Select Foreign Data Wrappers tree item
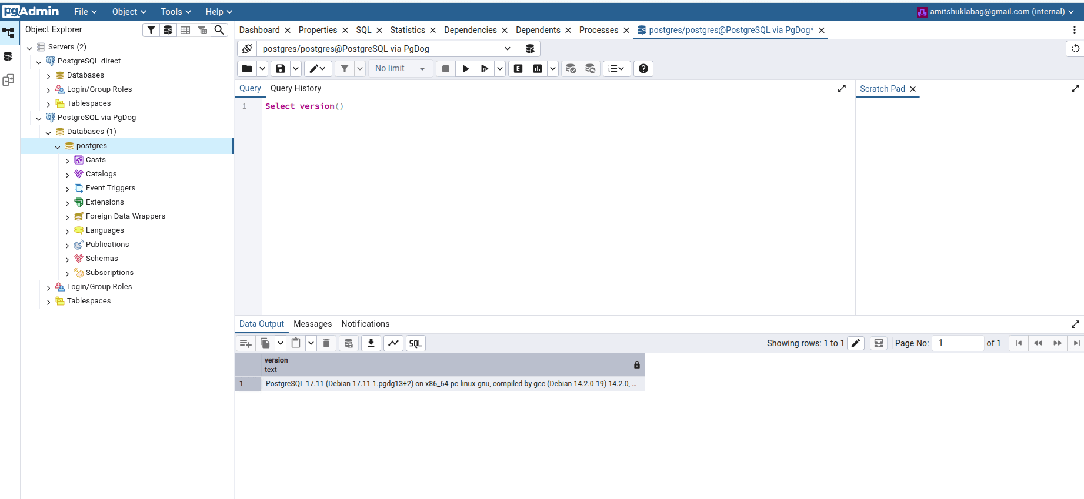The image size is (1084, 499). tap(125, 216)
